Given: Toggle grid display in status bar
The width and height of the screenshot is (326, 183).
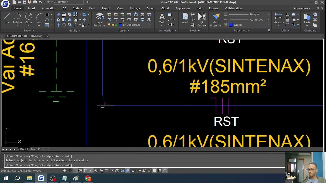Looking at the screenshot, I should coord(70,171).
